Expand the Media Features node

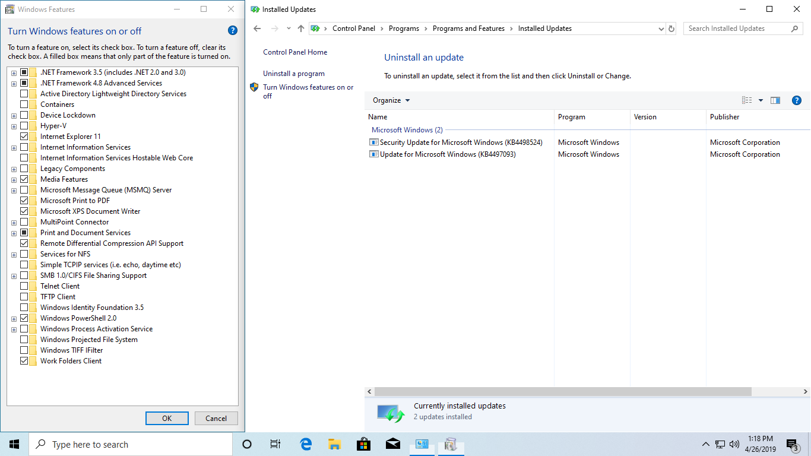[x=14, y=180]
